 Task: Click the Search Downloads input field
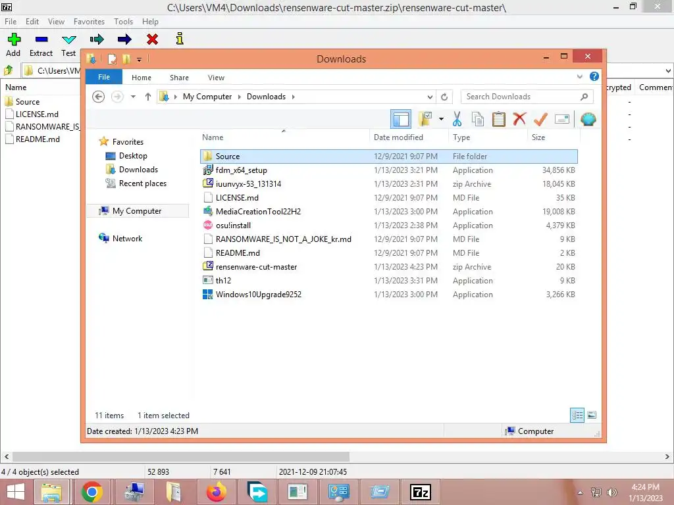tap(527, 97)
